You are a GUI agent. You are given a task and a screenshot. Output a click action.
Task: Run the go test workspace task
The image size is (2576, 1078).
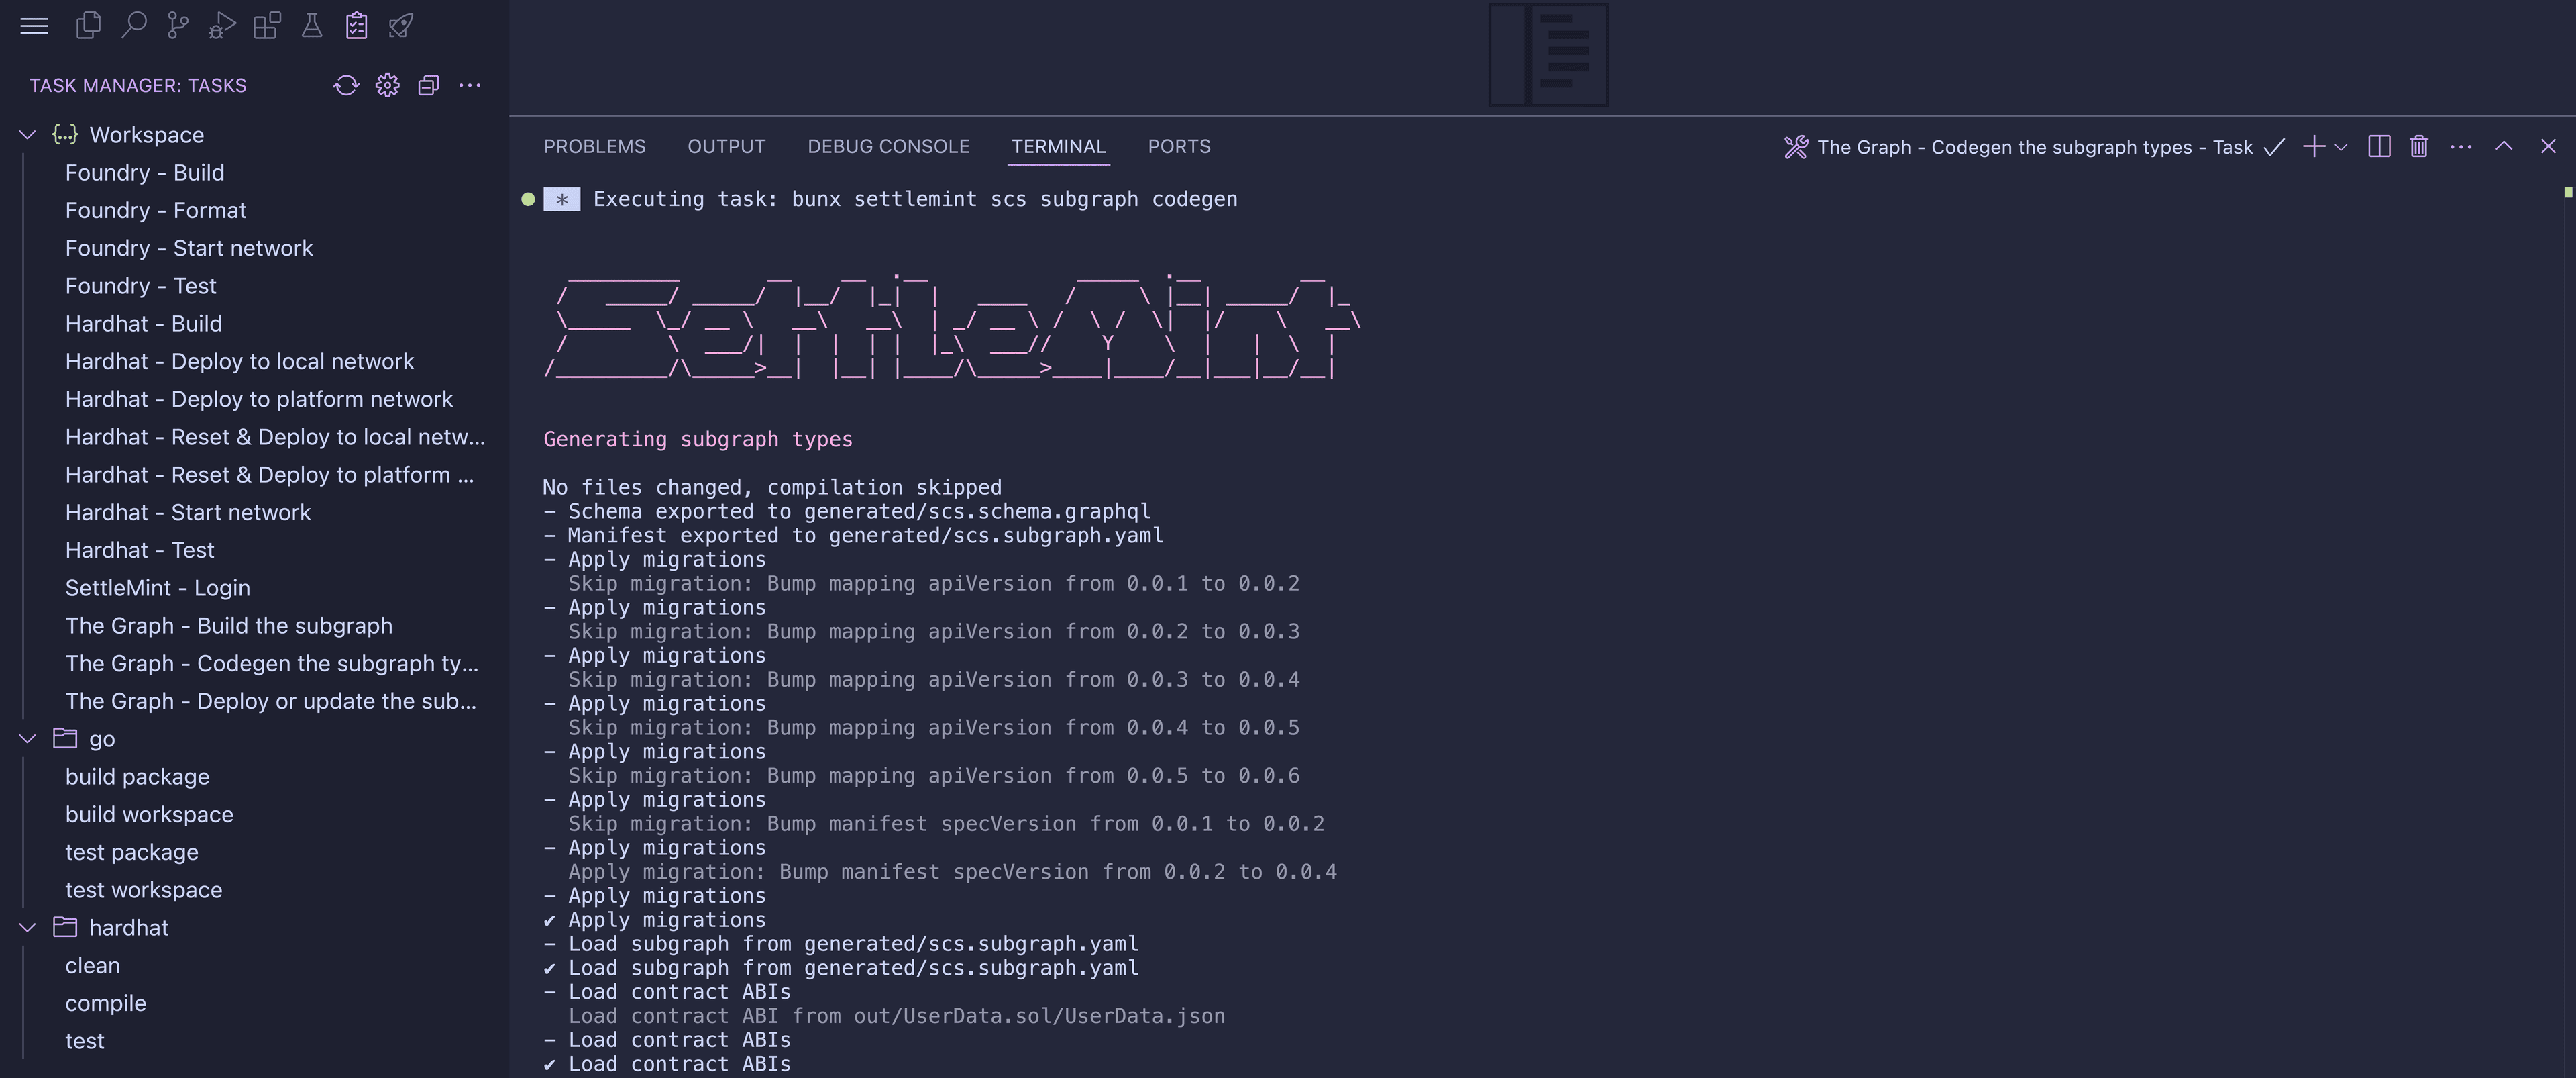click(x=143, y=890)
